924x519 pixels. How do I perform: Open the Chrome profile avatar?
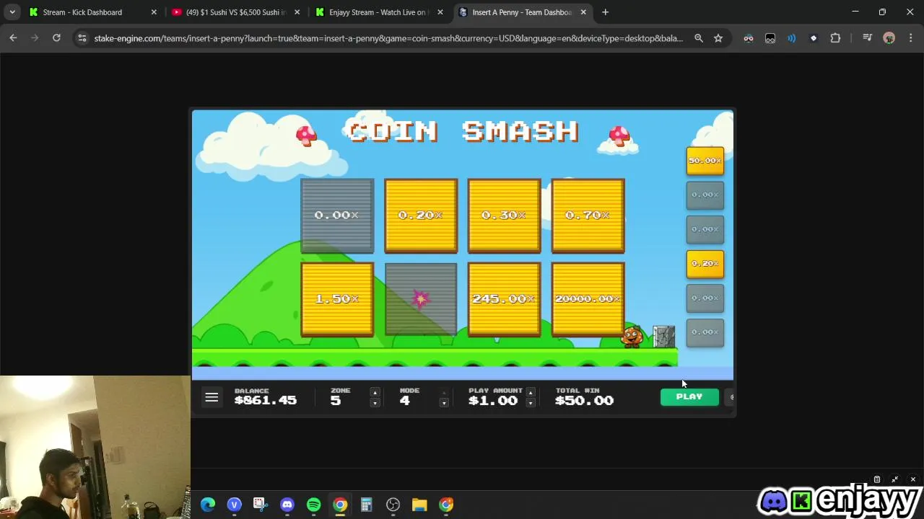point(889,38)
